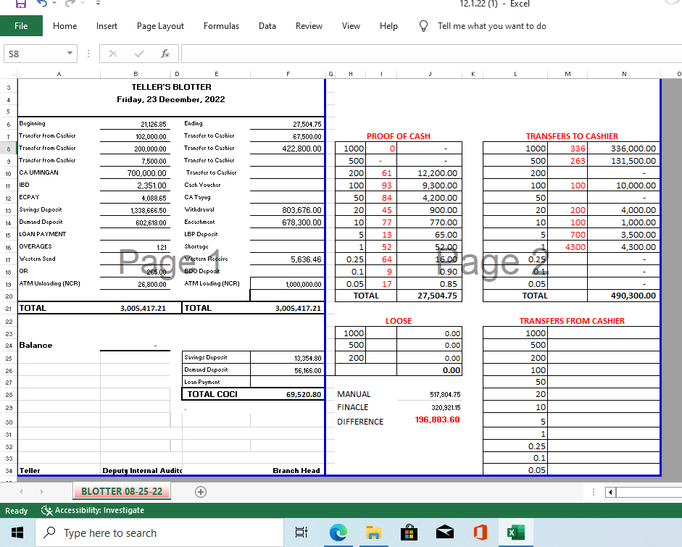Screen dimensions: 682x547
Task: Click the Enter checkmark icon in formula bar
Action: click(139, 54)
